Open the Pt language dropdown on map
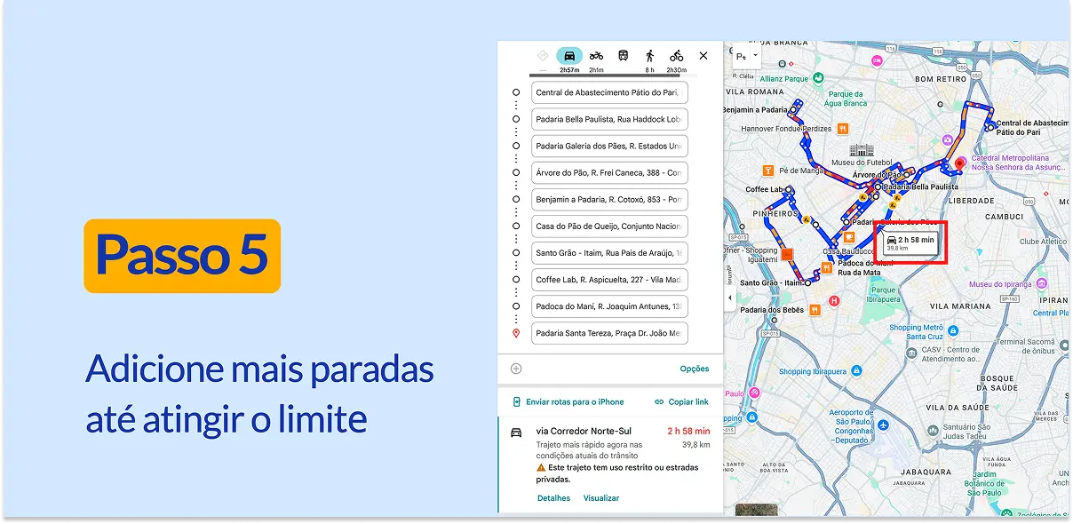Image resolution: width=1073 pixels, height=524 pixels. (747, 56)
